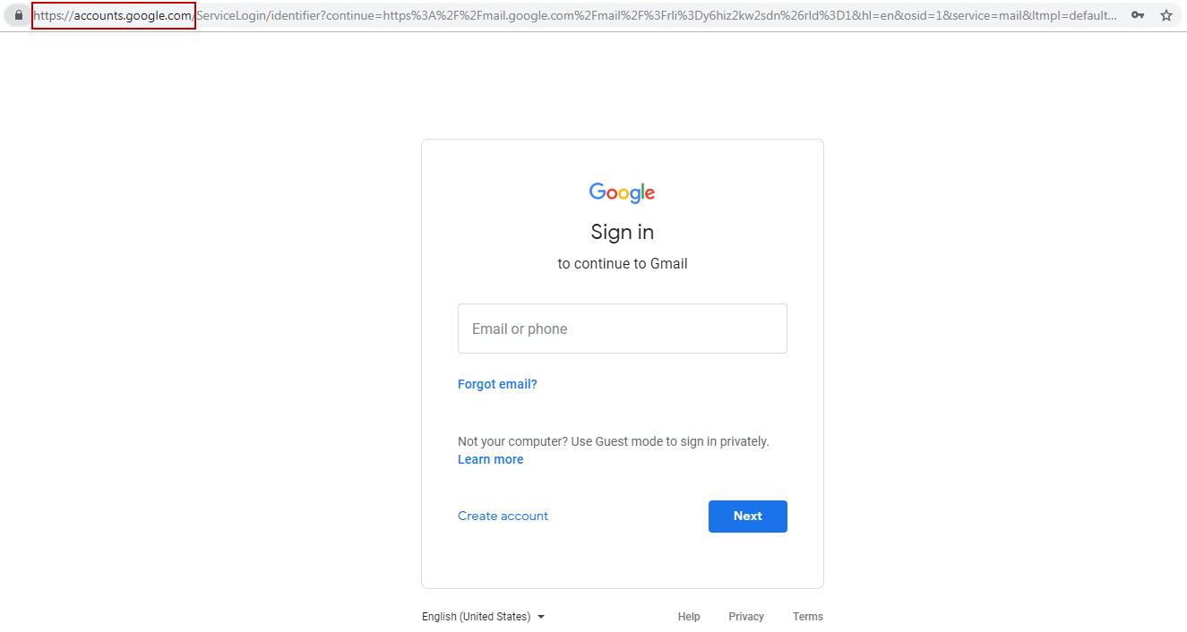Click the small caret beside the language name
This screenshot has height=632, width=1187.
541,617
